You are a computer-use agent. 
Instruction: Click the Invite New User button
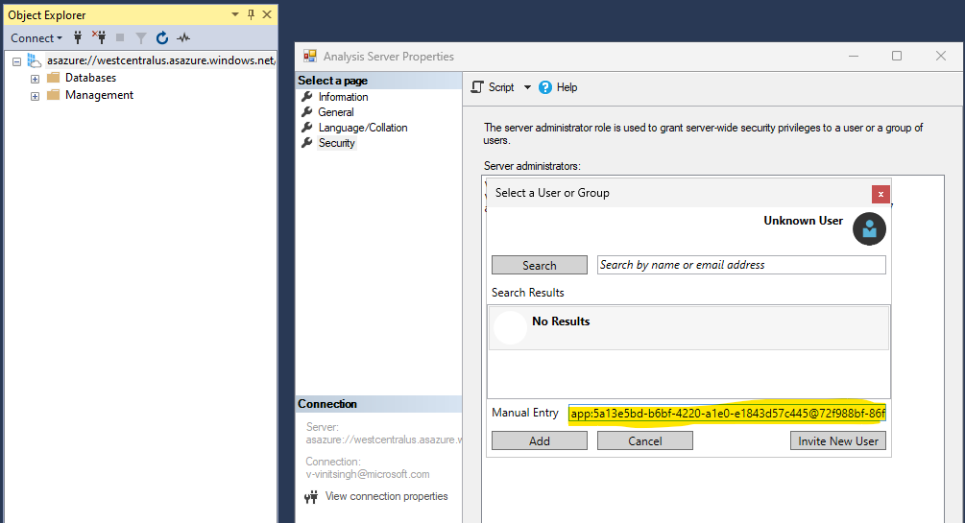click(x=838, y=440)
